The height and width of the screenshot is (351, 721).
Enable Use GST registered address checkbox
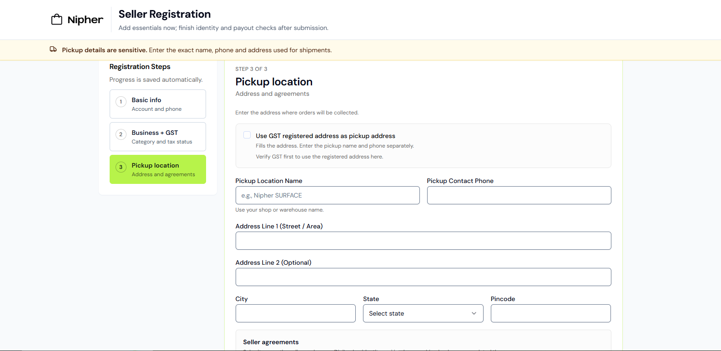coord(247,135)
